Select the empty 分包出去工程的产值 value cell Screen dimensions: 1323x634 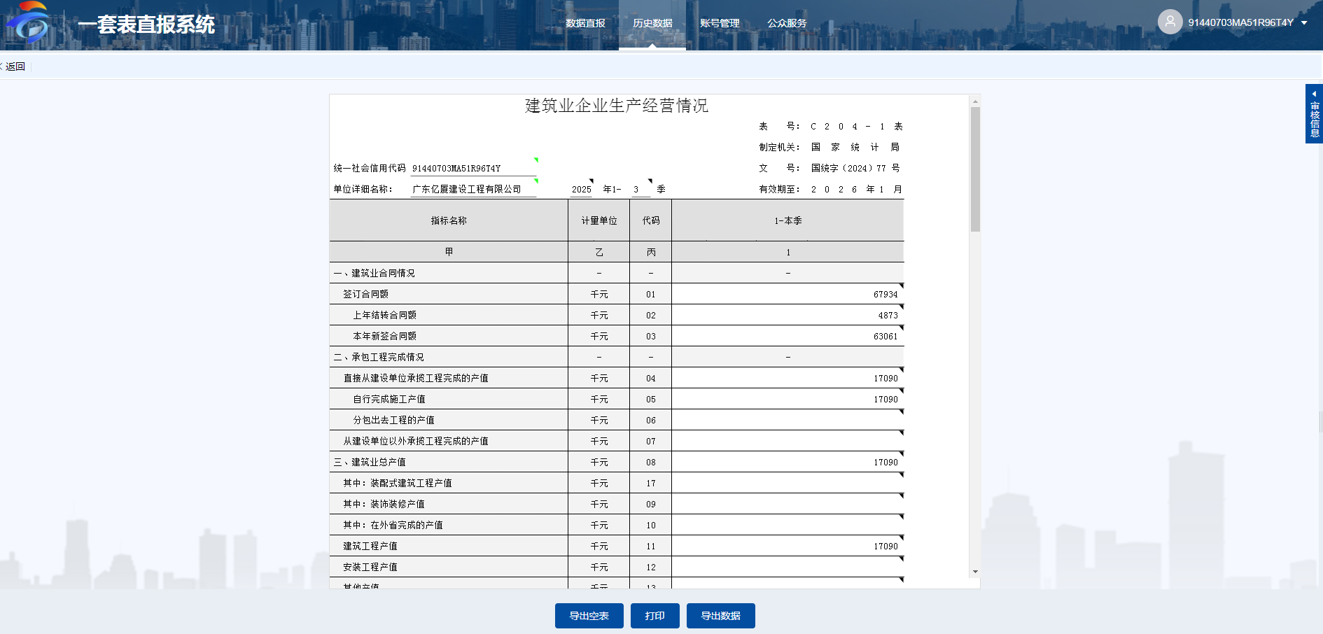(787, 420)
